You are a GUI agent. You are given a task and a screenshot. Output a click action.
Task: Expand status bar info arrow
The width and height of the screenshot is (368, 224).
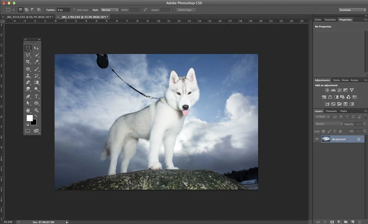tap(67, 222)
